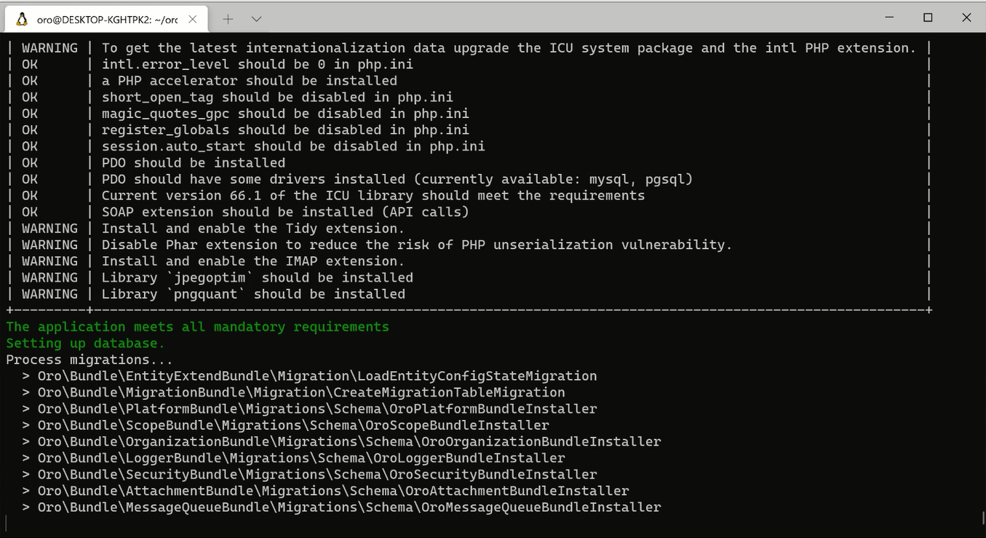Close the terminal window
The height and width of the screenshot is (538, 986).
coord(966,17)
